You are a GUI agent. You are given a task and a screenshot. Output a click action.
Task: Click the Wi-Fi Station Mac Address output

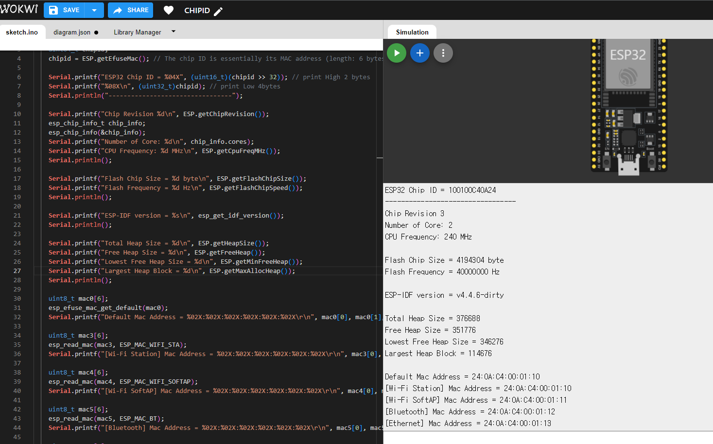478,388
